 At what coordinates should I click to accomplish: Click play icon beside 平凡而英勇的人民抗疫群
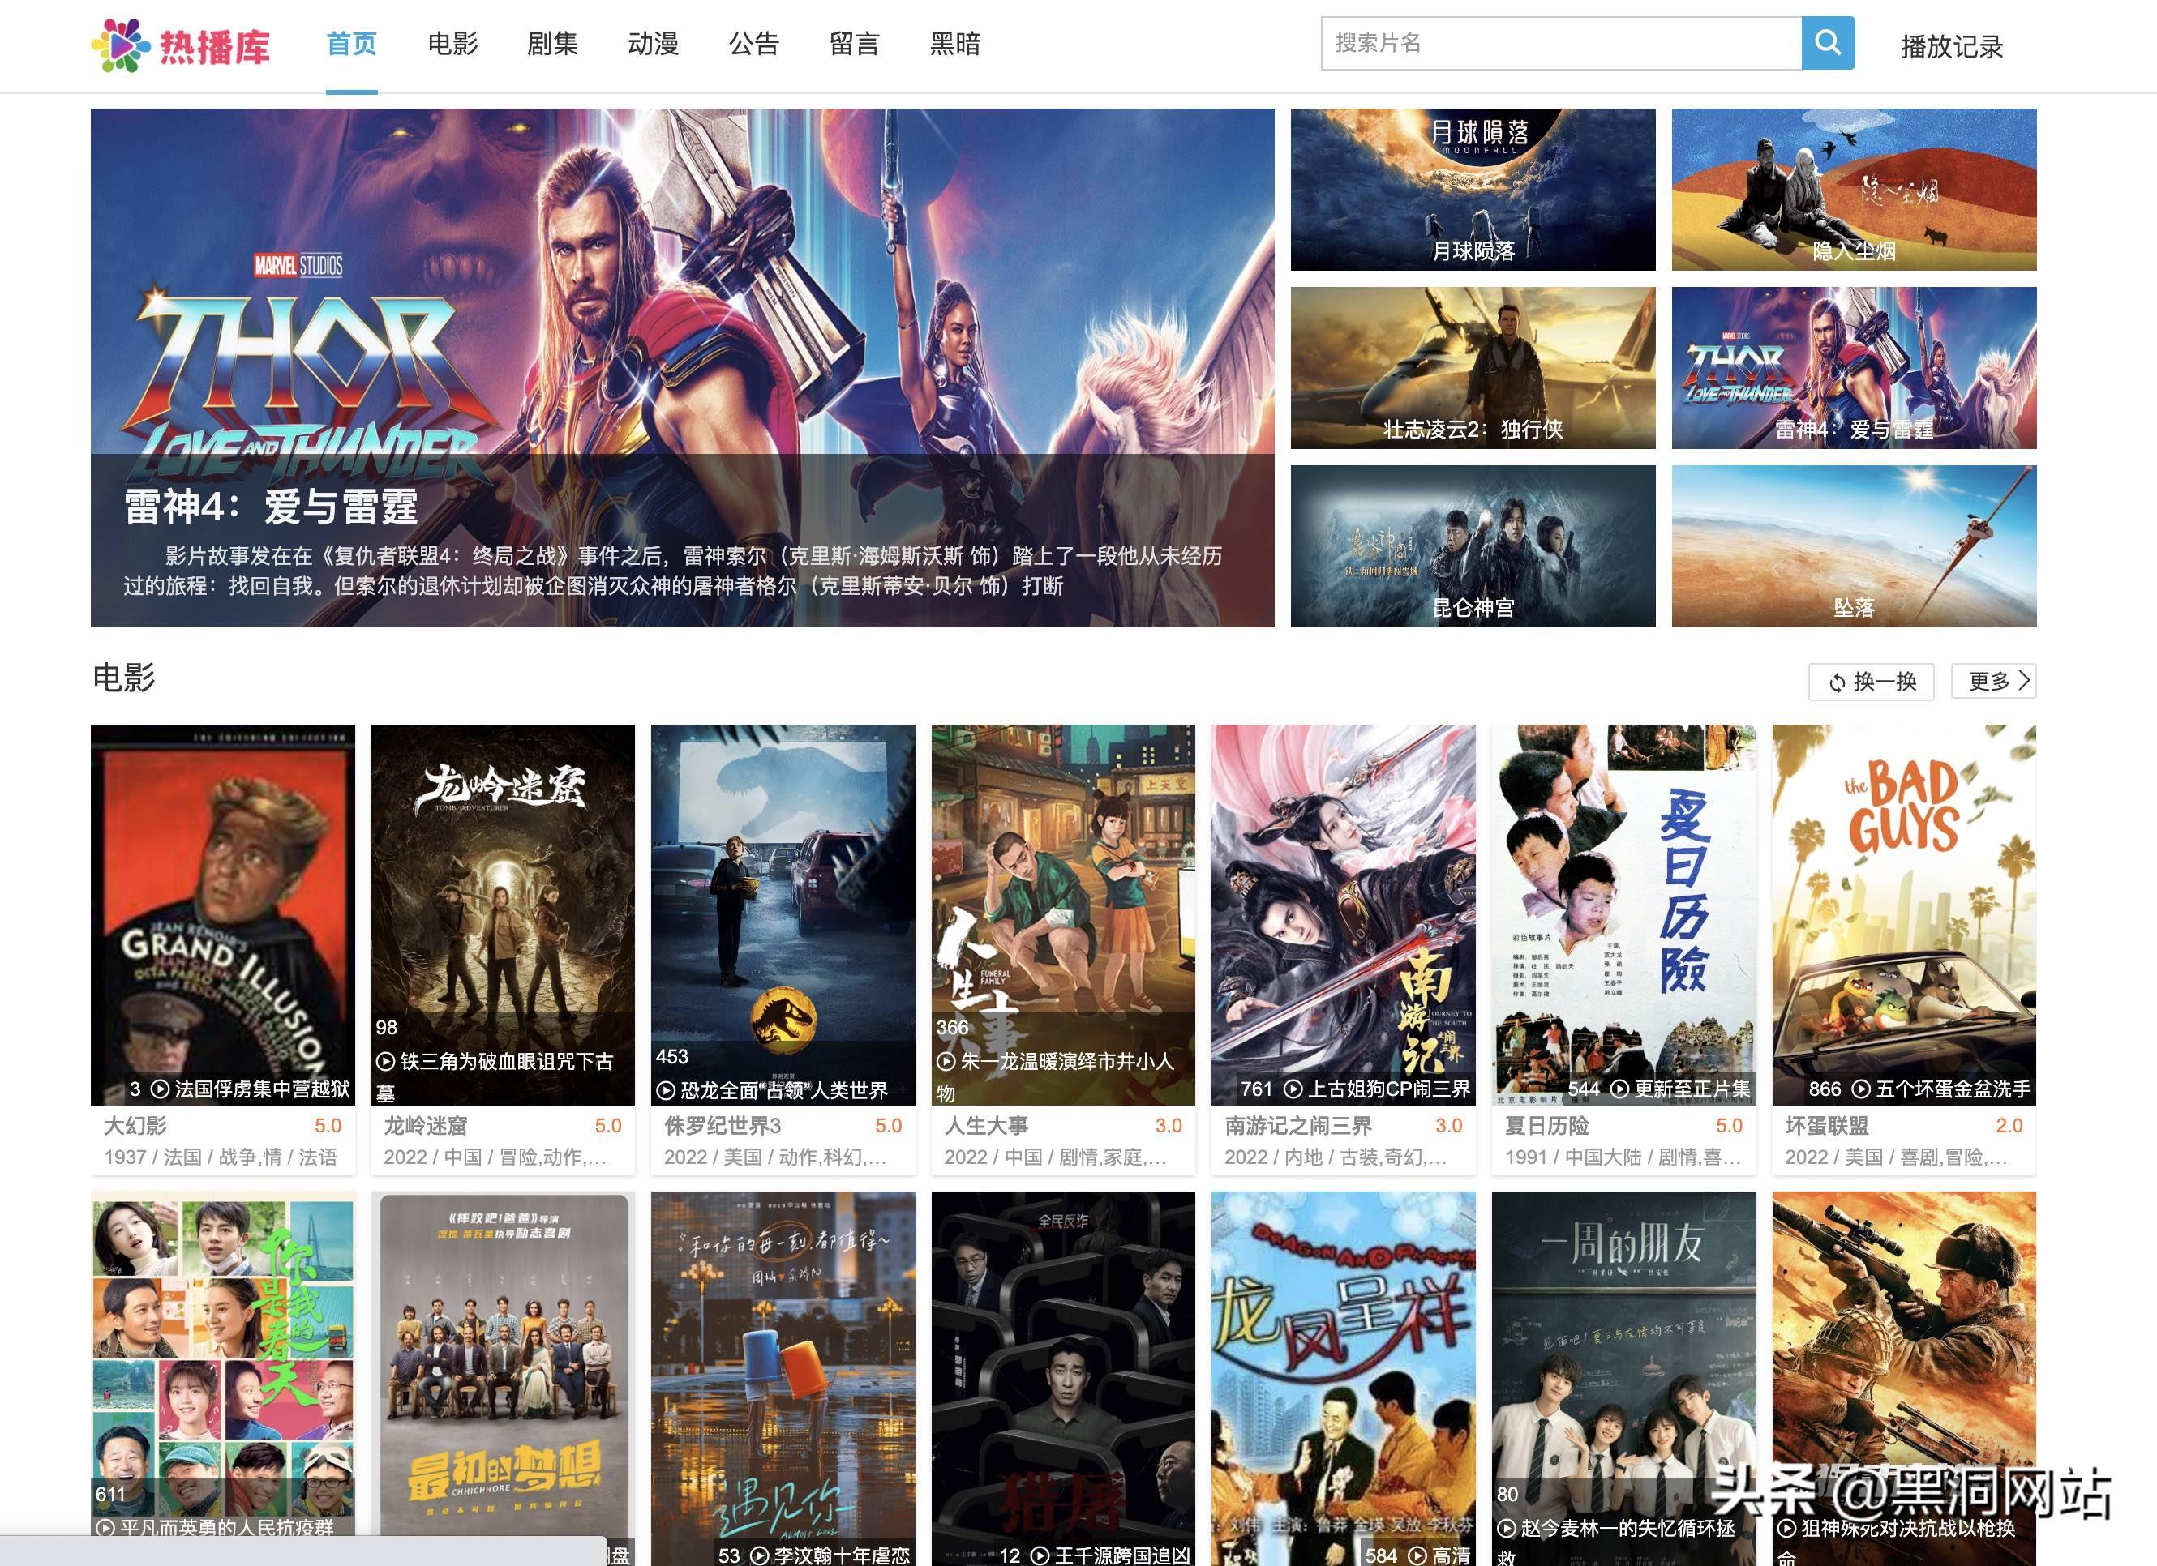click(105, 1528)
